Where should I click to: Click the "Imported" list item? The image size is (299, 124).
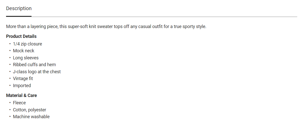[22, 86]
